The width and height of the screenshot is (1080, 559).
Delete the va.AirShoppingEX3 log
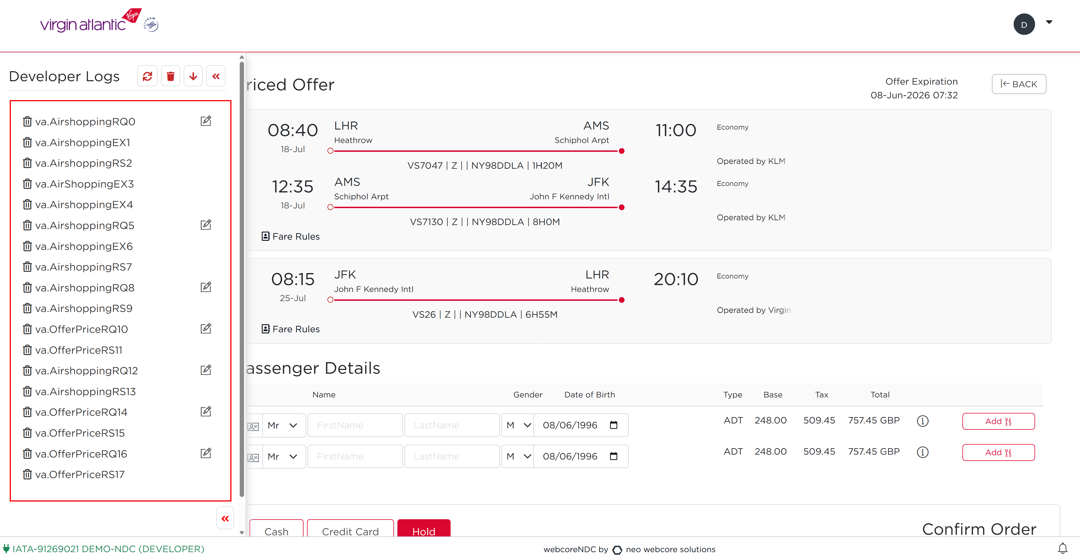[x=27, y=184]
